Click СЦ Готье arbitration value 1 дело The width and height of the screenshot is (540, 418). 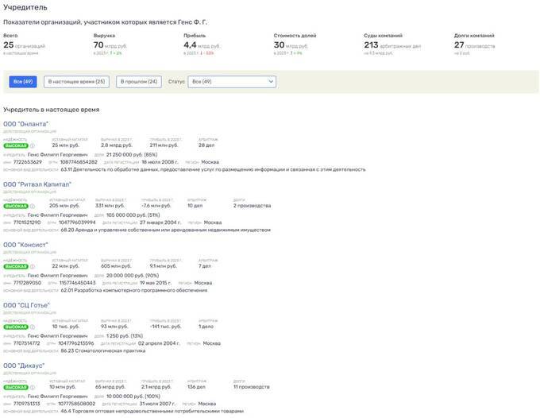[206, 327]
